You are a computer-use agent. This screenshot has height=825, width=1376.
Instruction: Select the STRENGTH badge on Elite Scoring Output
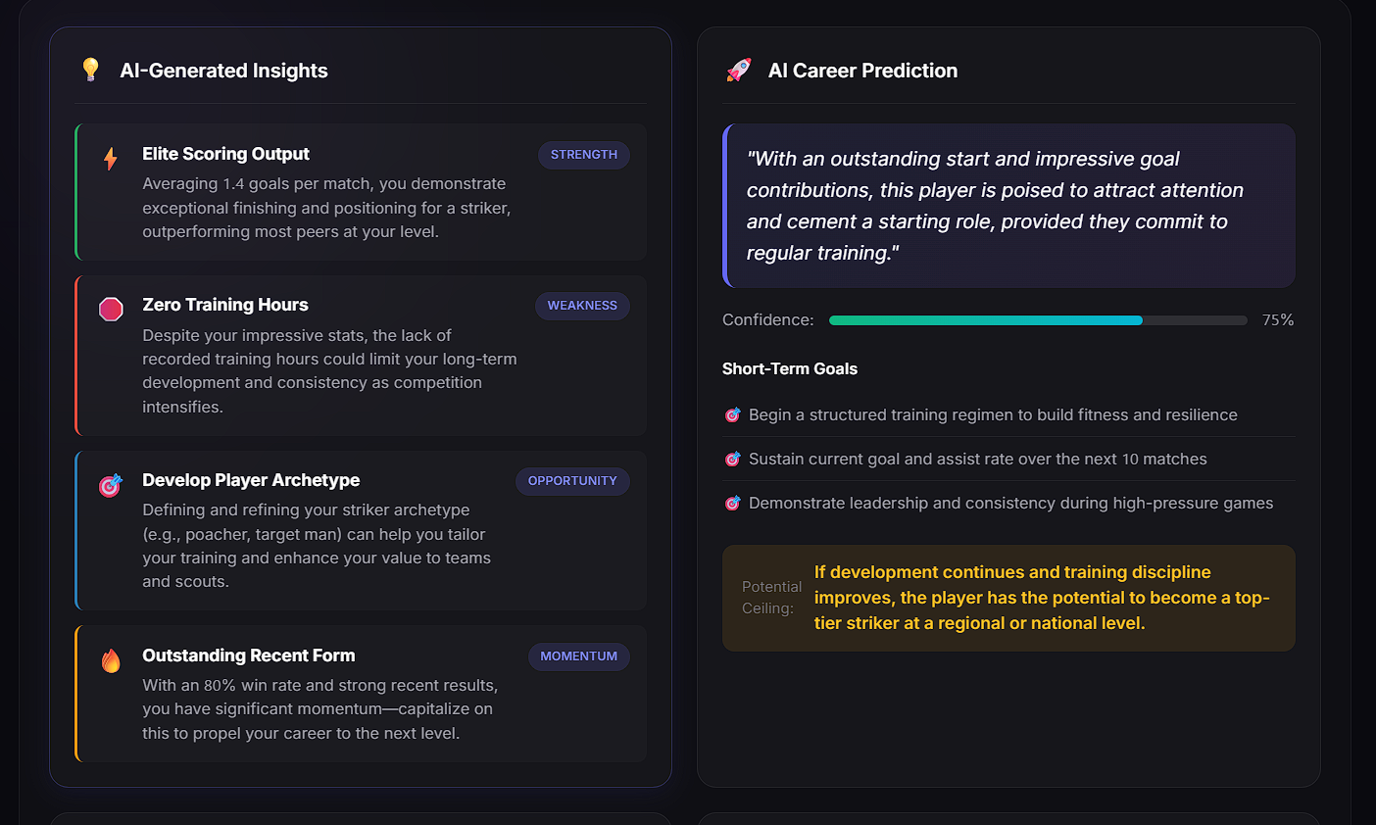583,155
